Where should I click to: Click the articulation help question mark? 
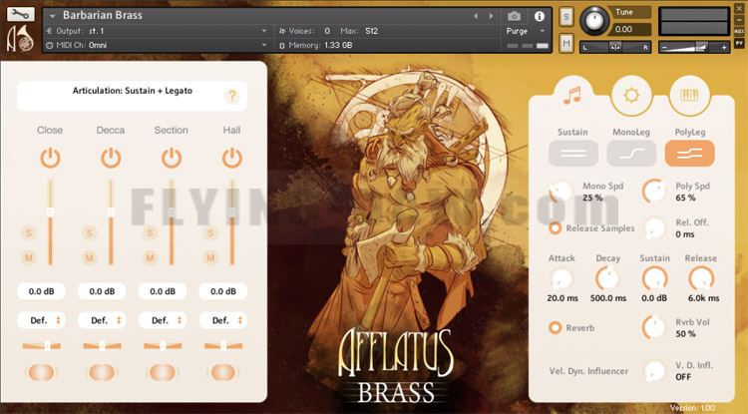click(232, 96)
